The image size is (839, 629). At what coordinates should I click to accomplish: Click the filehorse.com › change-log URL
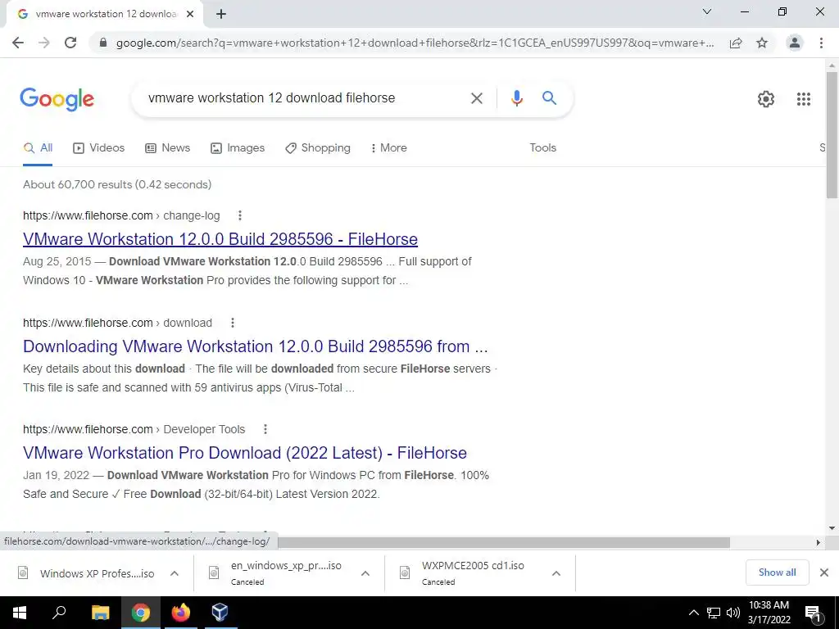point(121,215)
